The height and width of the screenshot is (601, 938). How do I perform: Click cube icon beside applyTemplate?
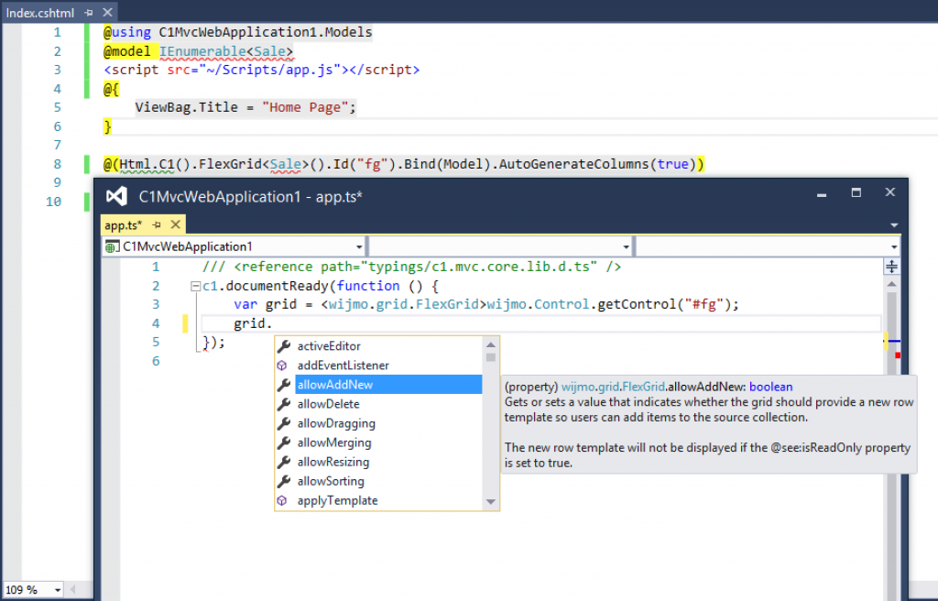[282, 500]
